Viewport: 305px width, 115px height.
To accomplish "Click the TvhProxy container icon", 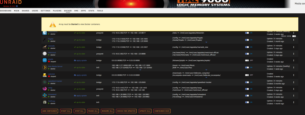I will [x=45, y=102].
